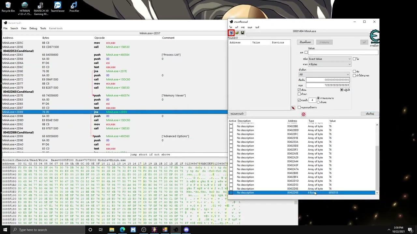
Task: Click the Cheat Engine logo settings icon
Action: (374, 36)
